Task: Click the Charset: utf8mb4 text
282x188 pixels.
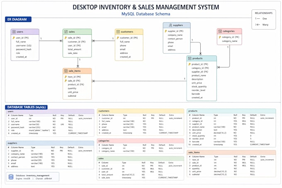Action: tap(44, 178)
